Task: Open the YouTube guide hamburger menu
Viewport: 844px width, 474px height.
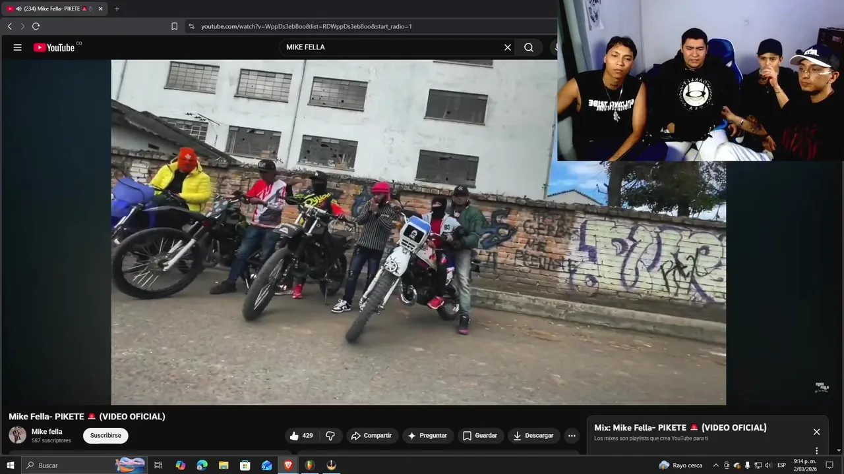Action: click(x=18, y=47)
